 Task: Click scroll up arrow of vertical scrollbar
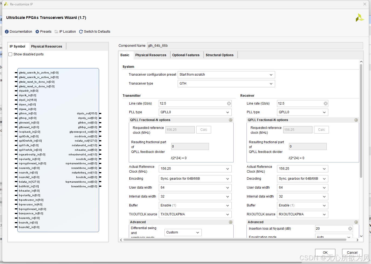pos(361,62)
